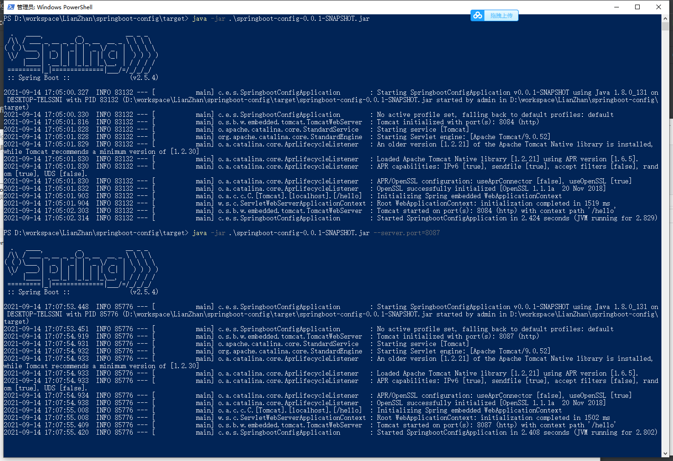Click the log timestamp 17:07:53.451
The width and height of the screenshot is (673, 461).
tap(67, 329)
